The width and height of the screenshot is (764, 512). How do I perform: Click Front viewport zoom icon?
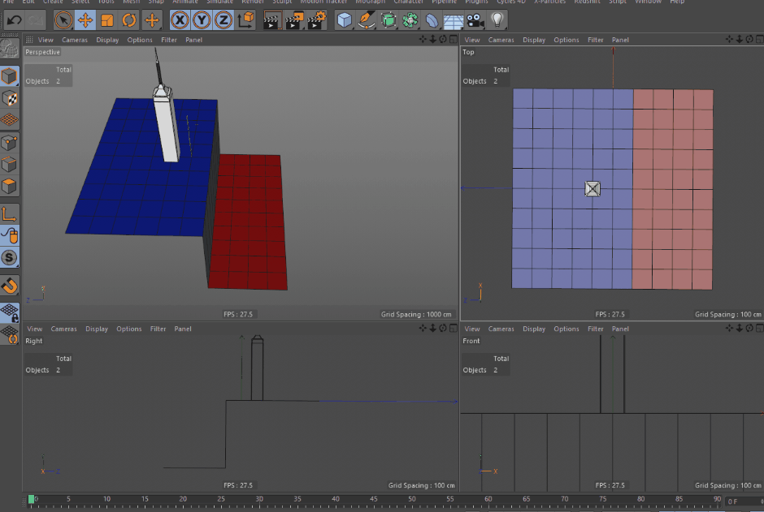739,328
